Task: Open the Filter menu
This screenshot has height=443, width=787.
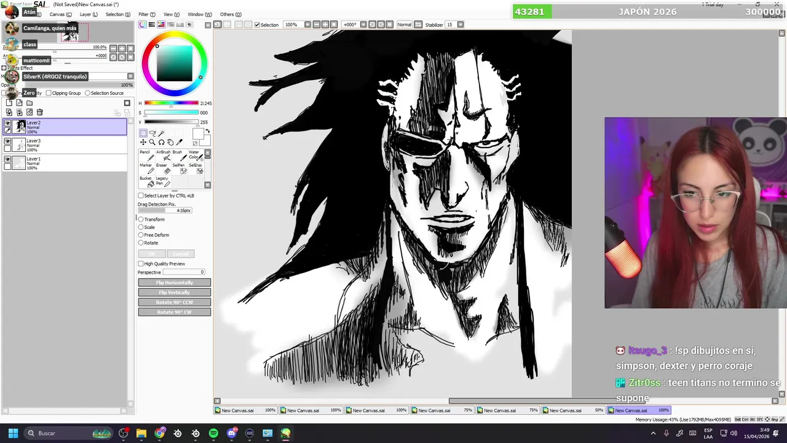Action: point(146,14)
